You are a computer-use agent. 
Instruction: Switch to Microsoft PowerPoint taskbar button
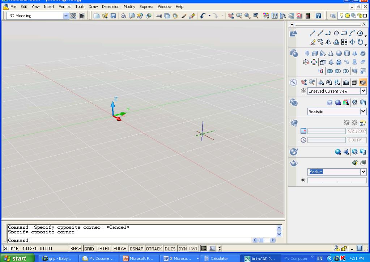[x=139, y=258]
